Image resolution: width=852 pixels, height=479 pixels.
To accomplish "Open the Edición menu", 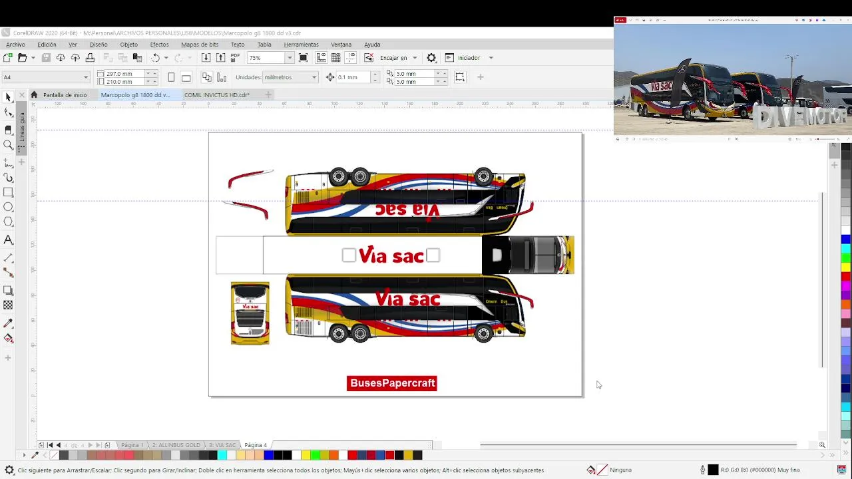I will pos(47,45).
